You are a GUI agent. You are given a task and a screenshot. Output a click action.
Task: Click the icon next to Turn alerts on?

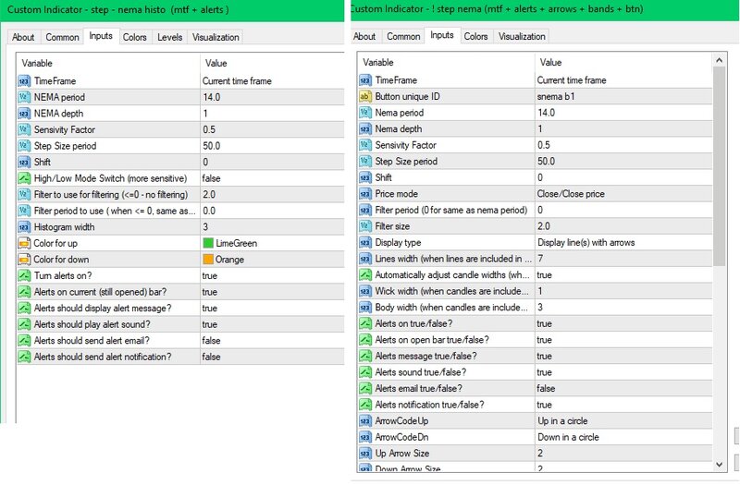24,275
